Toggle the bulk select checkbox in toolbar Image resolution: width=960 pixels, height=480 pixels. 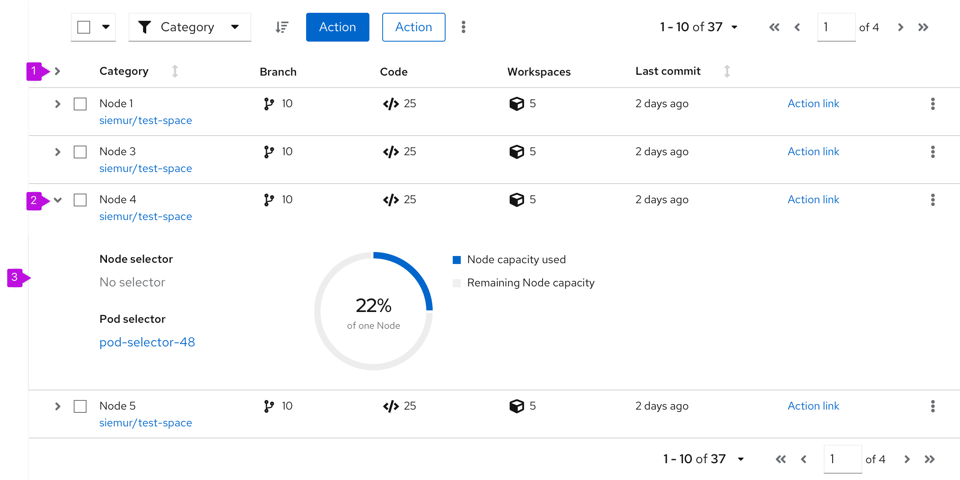[84, 27]
